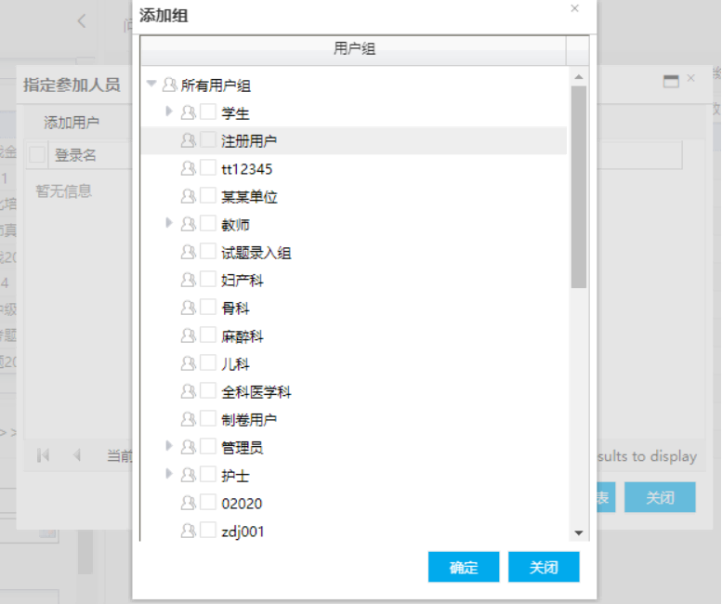
Task: Confirm with the 确定 button
Action: (x=464, y=567)
